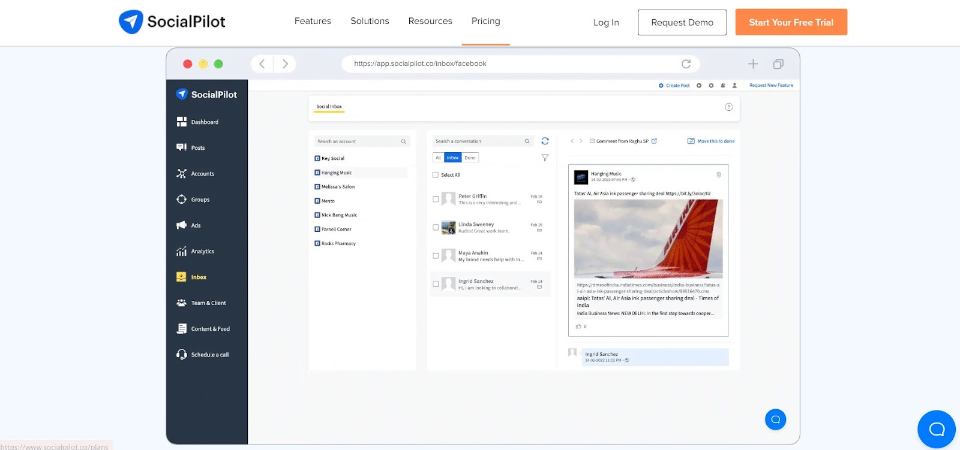Screen dimensions: 960x450
Task: Open the chat support bubble icon
Action: 936,429
